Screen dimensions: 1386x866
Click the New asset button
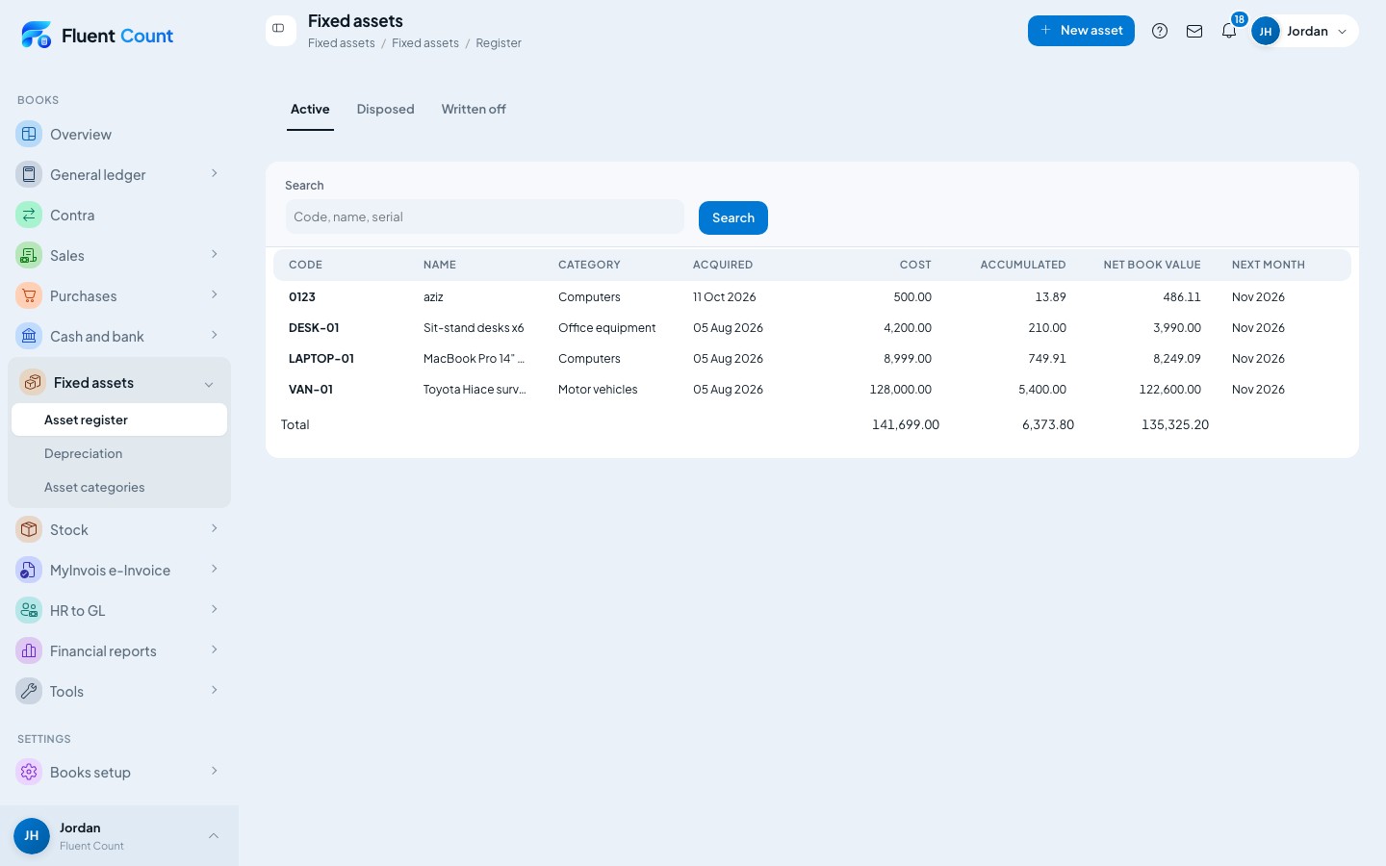click(x=1081, y=30)
